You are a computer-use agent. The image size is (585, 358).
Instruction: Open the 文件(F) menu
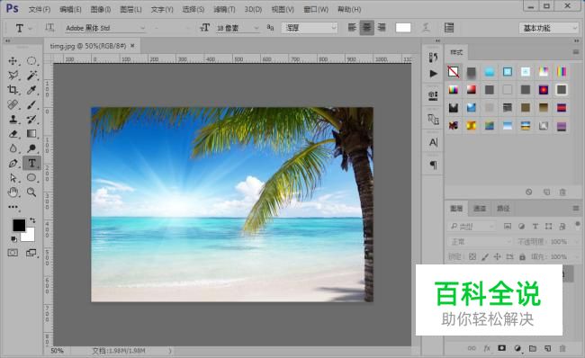click(40, 9)
